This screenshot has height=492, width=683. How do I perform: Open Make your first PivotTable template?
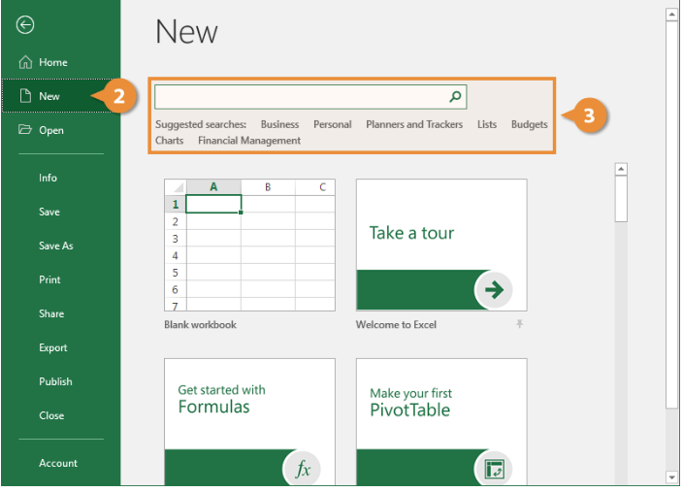[441, 421]
